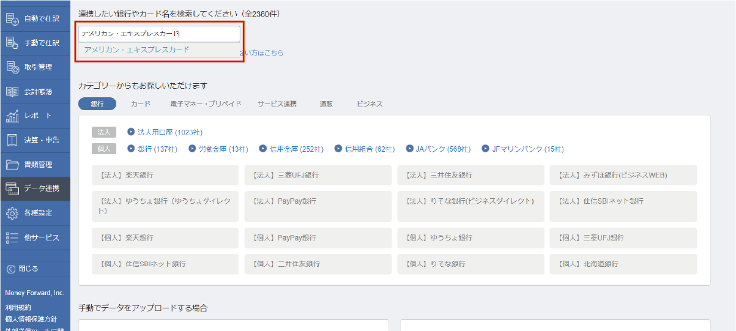Open 取引管理 menu label

click(39, 67)
